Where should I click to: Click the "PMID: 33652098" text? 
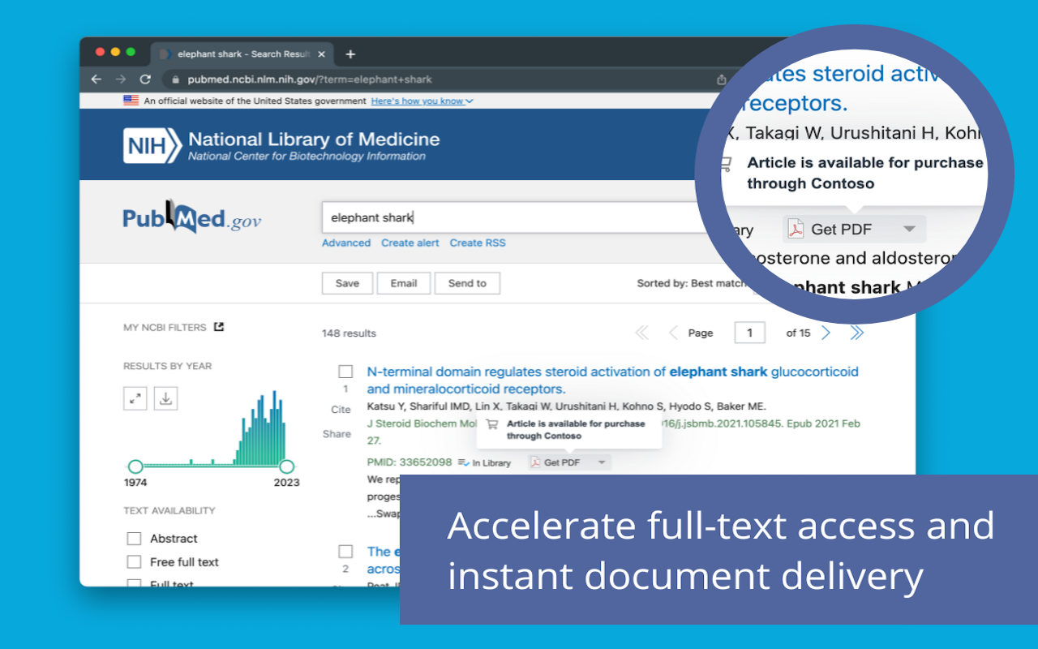click(x=410, y=462)
